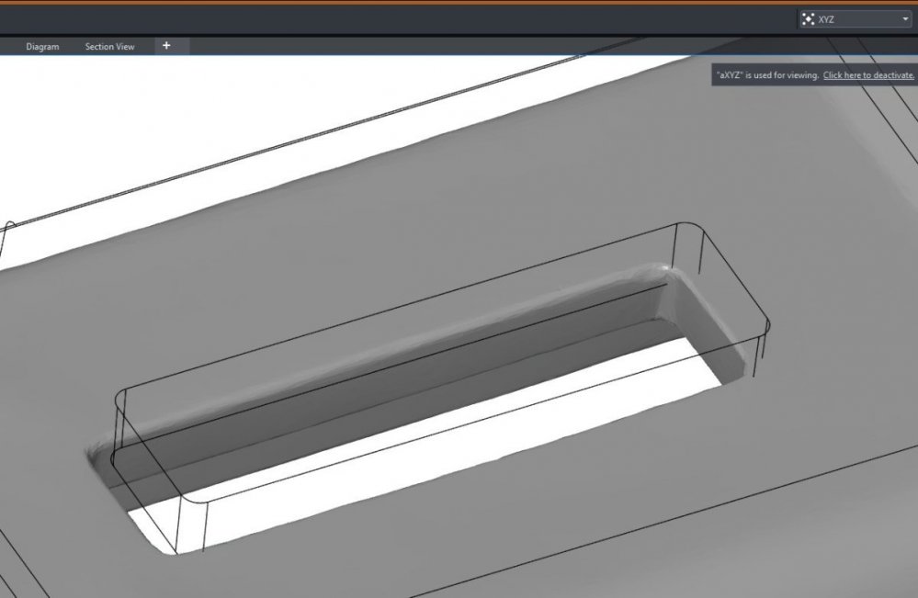Switch to the Section View tab
This screenshot has height=598, width=918.
[x=109, y=47]
